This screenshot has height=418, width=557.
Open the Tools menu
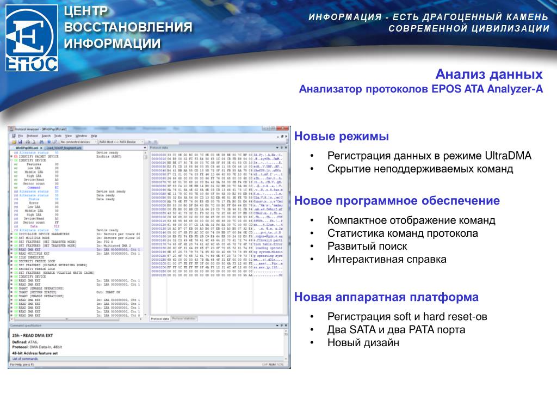[58, 136]
